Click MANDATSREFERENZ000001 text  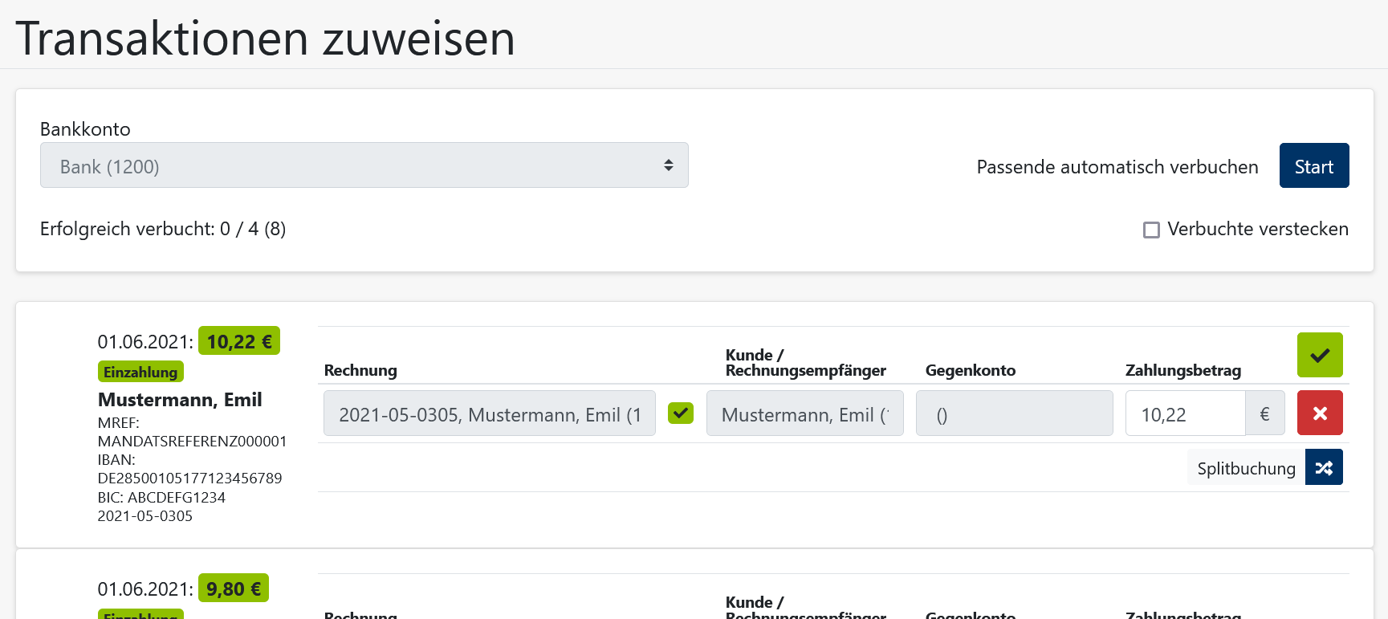192,441
